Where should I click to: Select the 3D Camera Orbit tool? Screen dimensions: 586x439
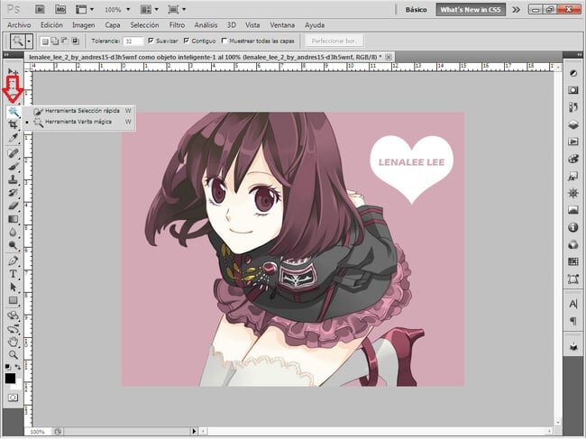pyautogui.click(x=14, y=329)
